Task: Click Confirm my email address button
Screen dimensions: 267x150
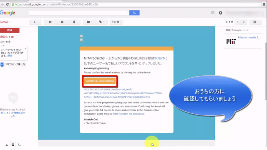Action: [100, 81]
